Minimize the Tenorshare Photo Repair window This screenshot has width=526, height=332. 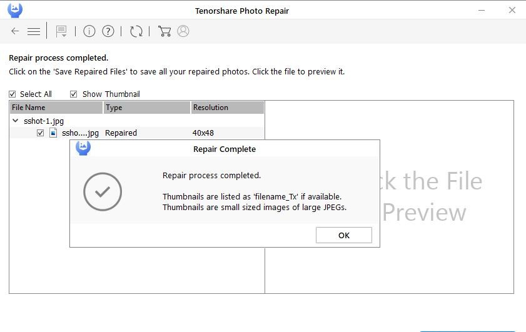pyautogui.click(x=482, y=11)
